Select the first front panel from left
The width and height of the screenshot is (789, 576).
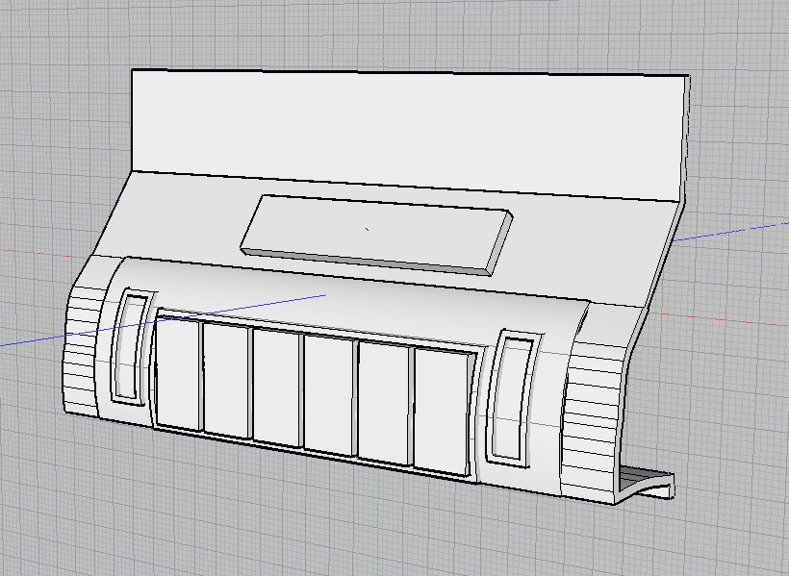177,373
